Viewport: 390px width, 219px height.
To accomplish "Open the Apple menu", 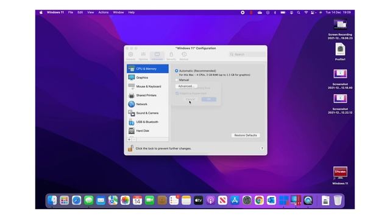I will (41, 12).
